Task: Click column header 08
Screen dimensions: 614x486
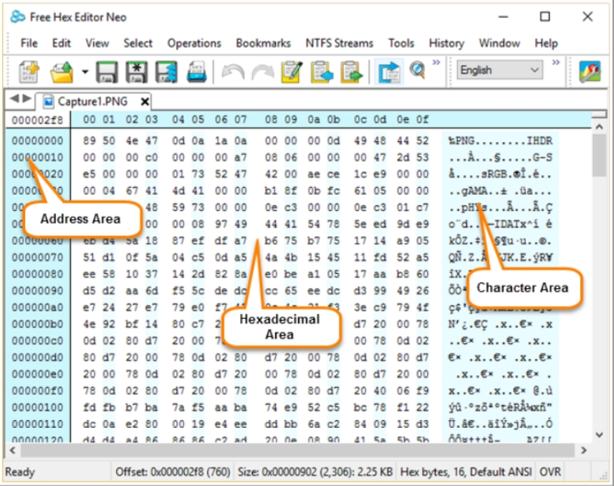Action: coord(271,119)
